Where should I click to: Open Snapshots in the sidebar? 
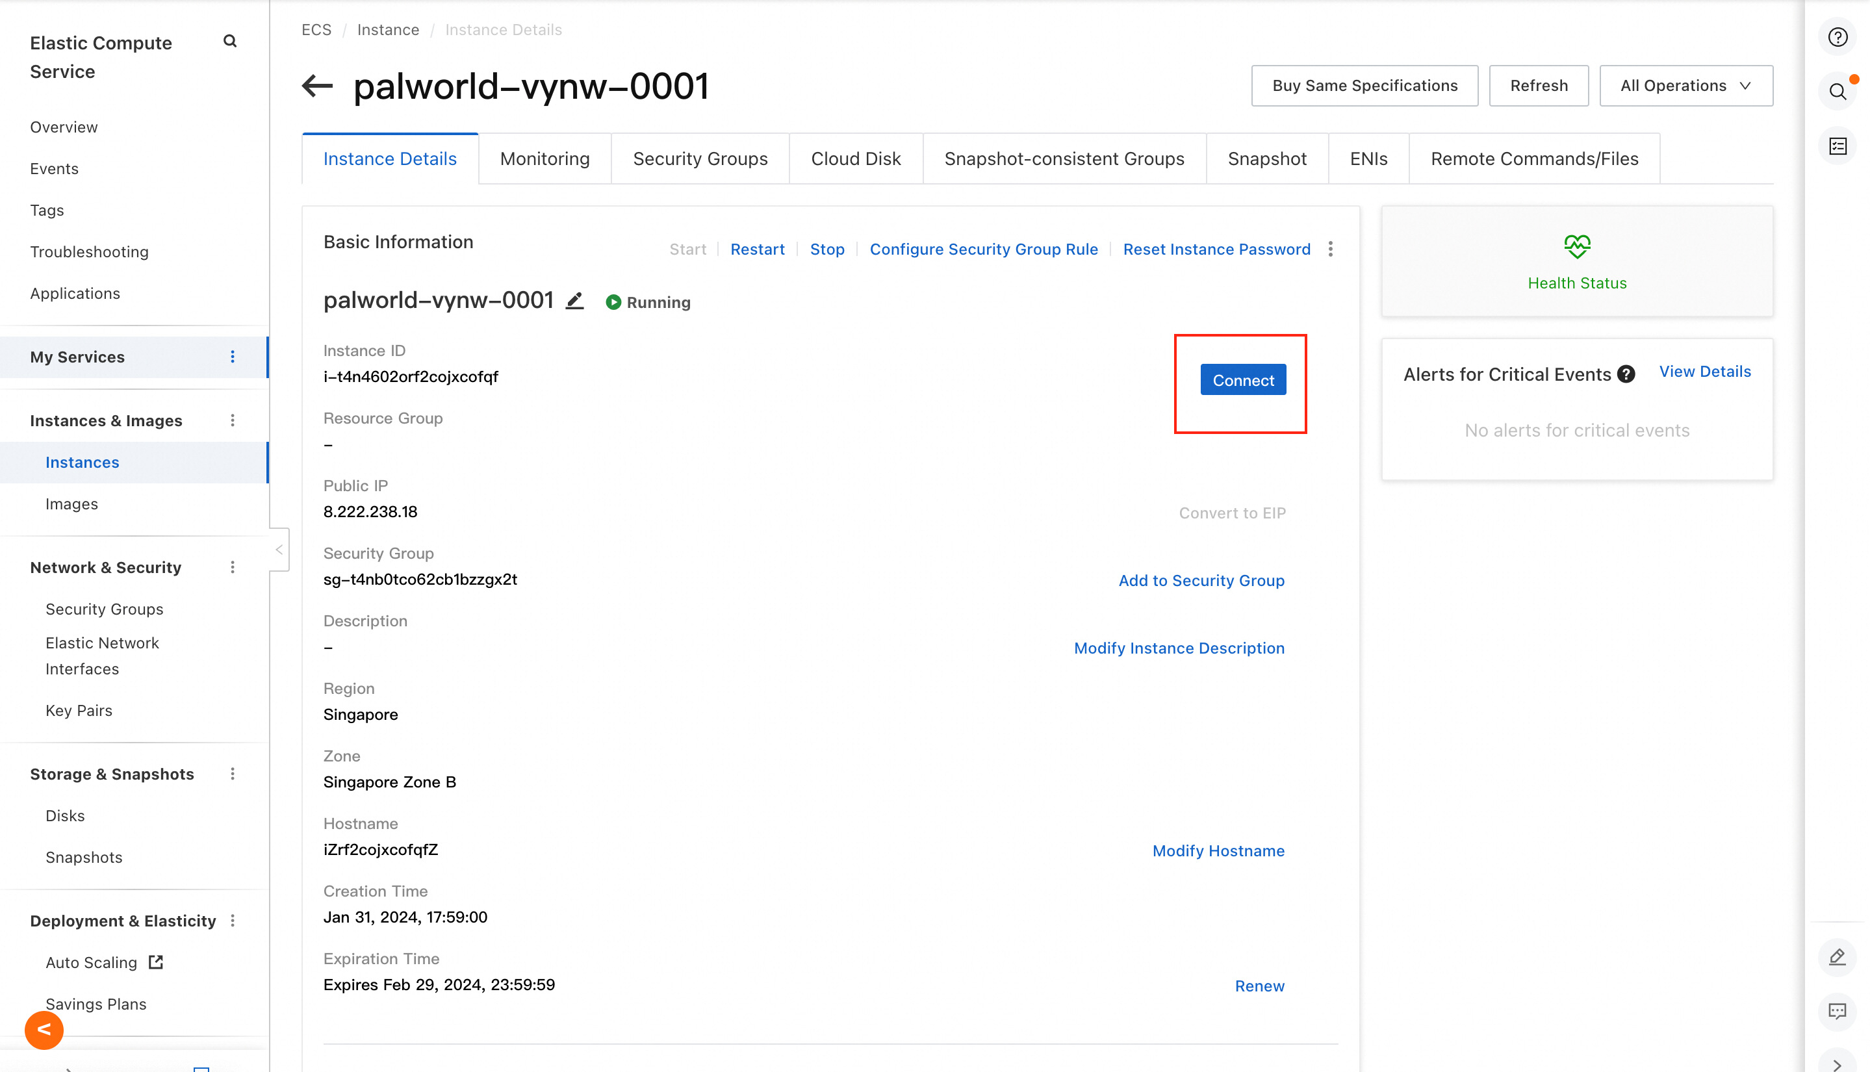[x=84, y=857]
